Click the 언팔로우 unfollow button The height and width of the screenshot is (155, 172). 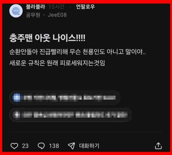point(85,7)
